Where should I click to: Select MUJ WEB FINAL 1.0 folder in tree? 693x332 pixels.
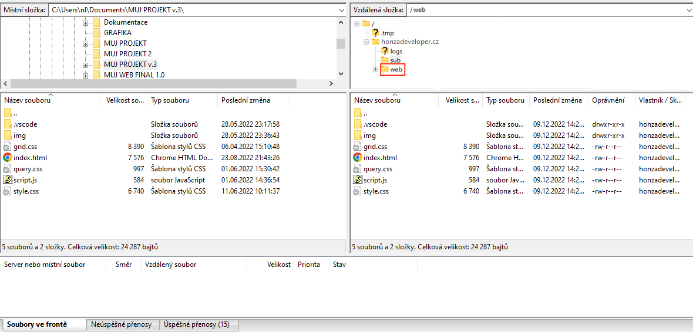click(x=134, y=75)
